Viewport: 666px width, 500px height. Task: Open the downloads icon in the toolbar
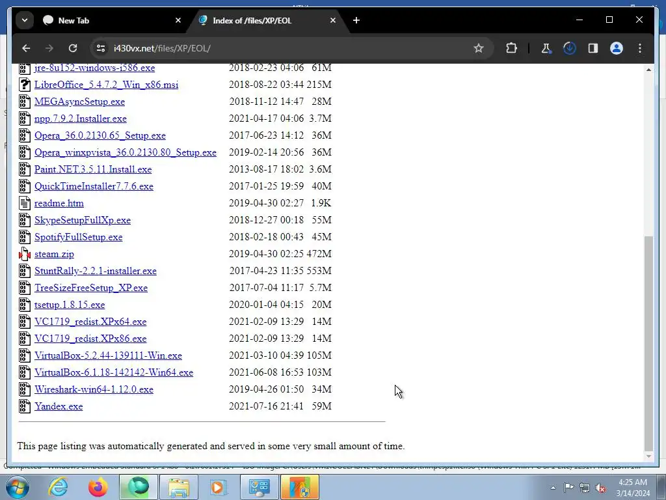click(x=570, y=48)
